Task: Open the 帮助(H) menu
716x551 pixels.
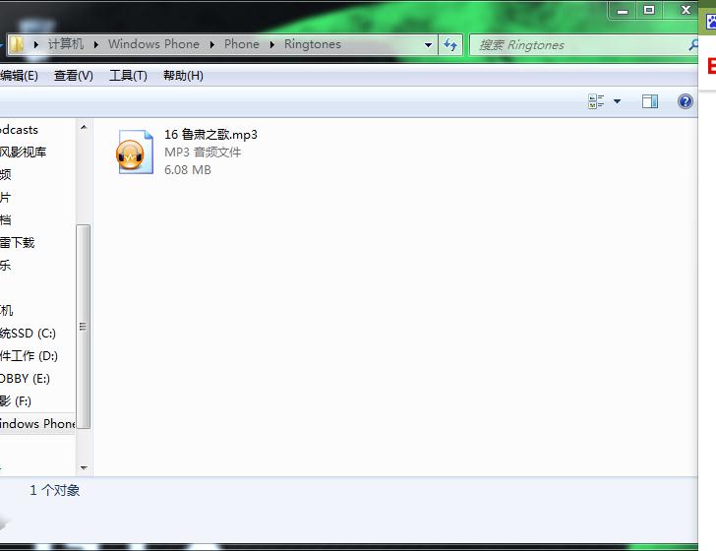Action: [183, 76]
